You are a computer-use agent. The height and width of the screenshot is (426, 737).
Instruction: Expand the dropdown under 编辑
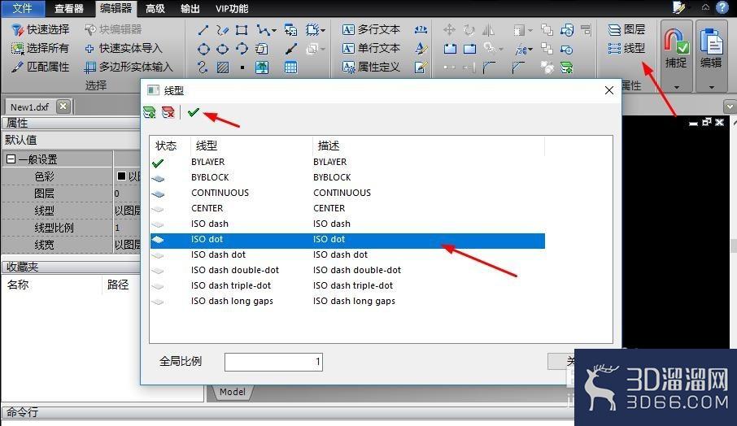point(711,87)
